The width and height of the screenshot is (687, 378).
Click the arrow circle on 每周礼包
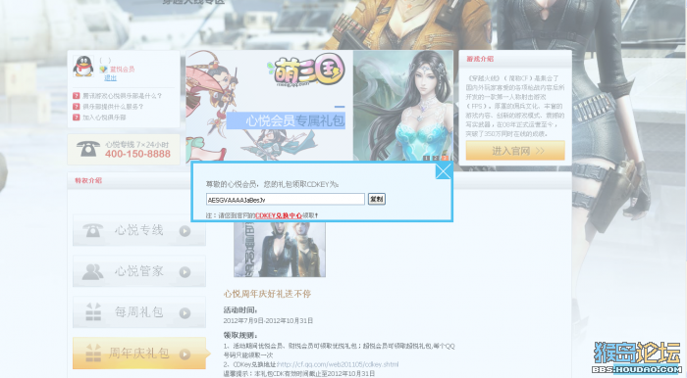[185, 313]
